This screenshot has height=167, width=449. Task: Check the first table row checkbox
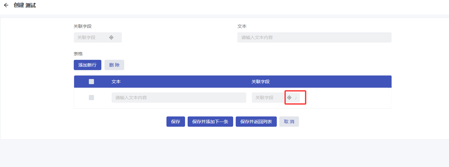click(91, 98)
